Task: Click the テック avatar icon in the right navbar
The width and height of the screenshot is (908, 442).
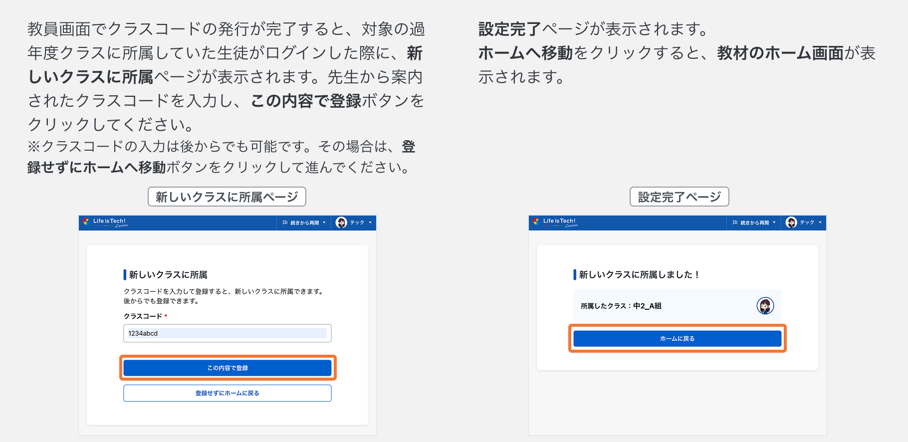Action: 791,222
